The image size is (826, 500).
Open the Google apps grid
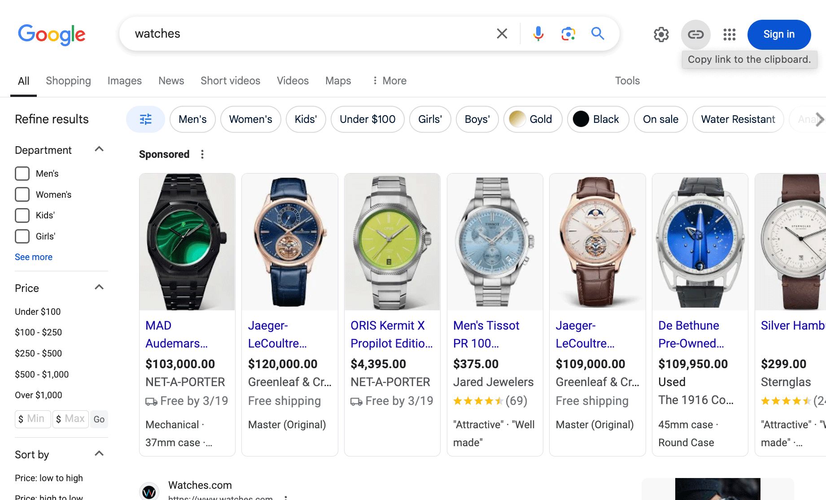(730, 35)
